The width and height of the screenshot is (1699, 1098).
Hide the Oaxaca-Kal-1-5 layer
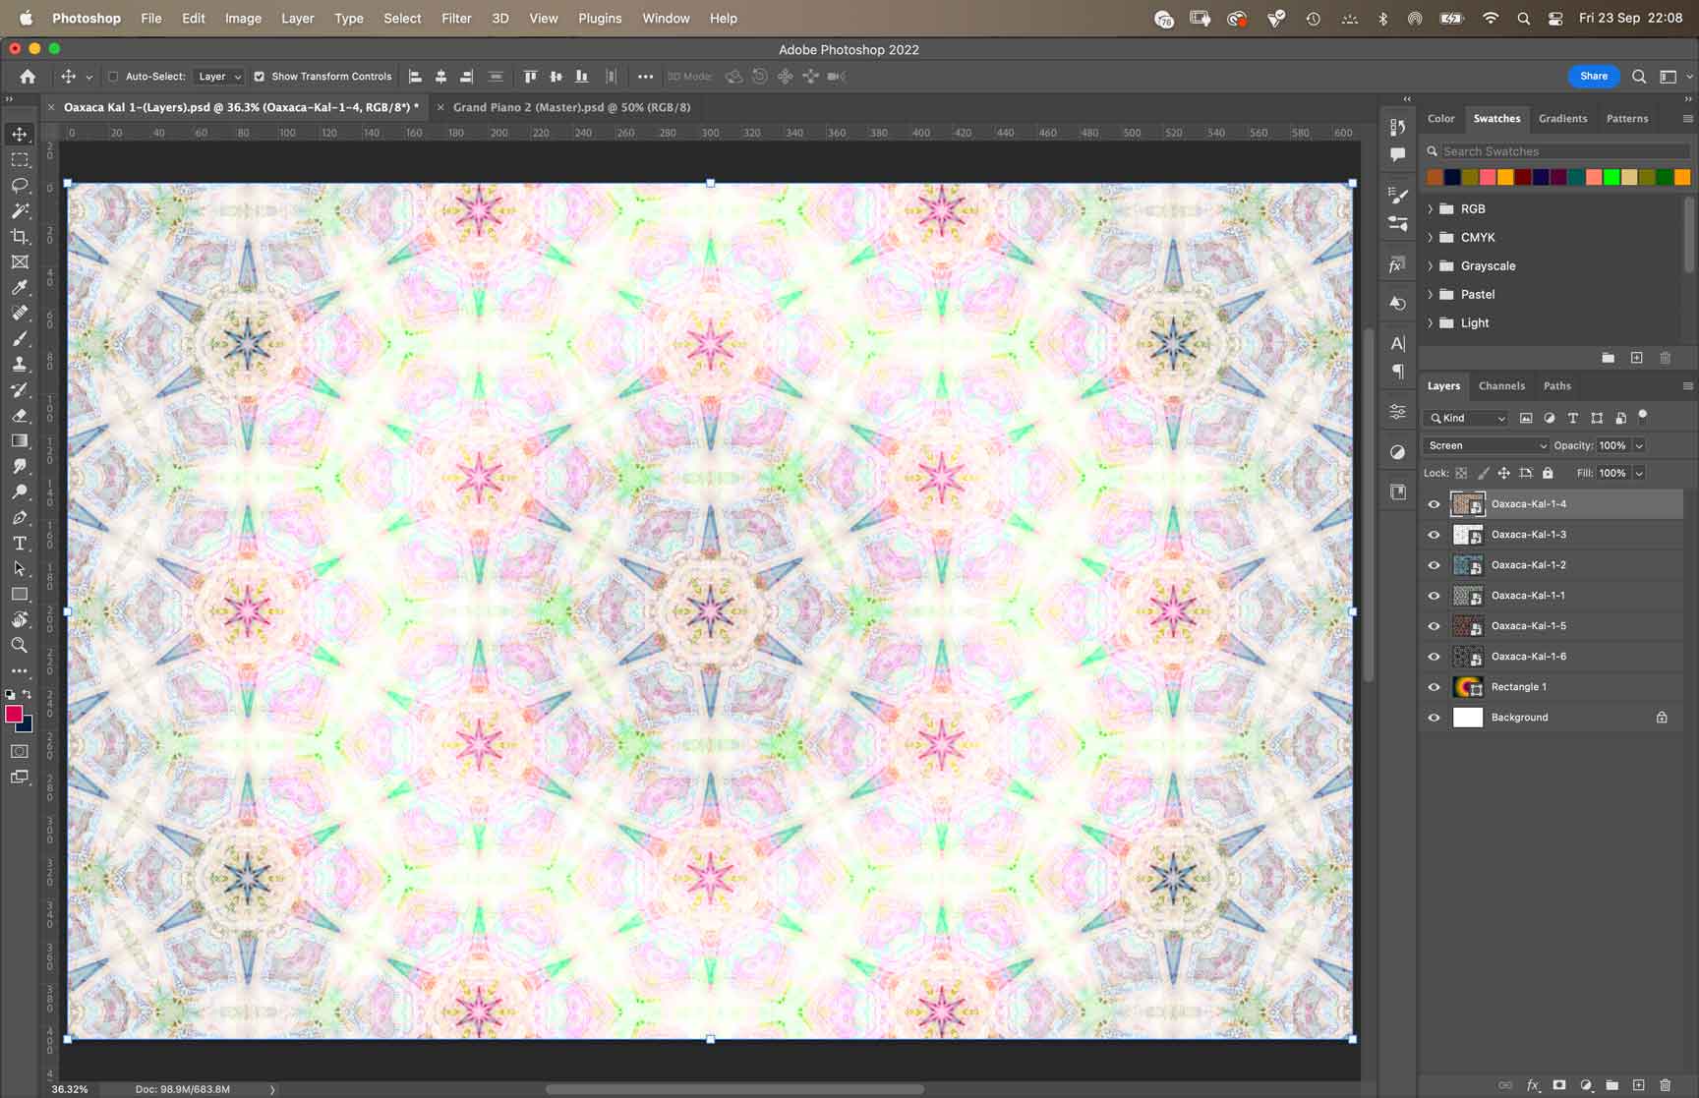pos(1434,626)
